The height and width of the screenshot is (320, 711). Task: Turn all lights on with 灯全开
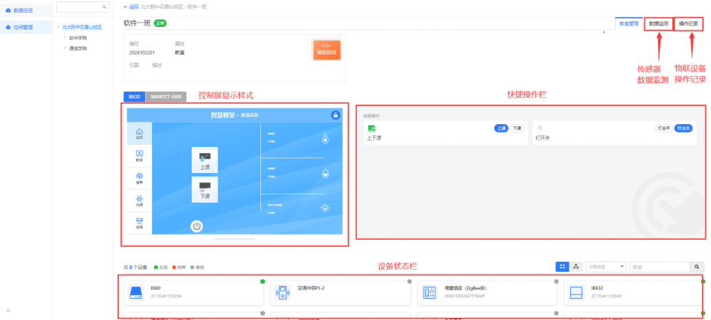click(x=664, y=128)
